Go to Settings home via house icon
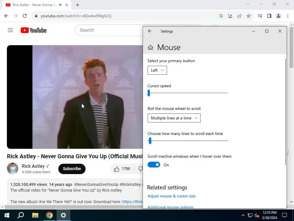The image size is (294, 221). 150,47
